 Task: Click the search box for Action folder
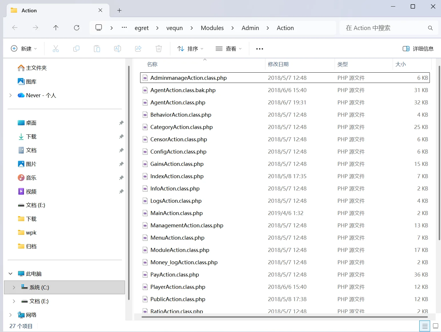[x=389, y=28]
